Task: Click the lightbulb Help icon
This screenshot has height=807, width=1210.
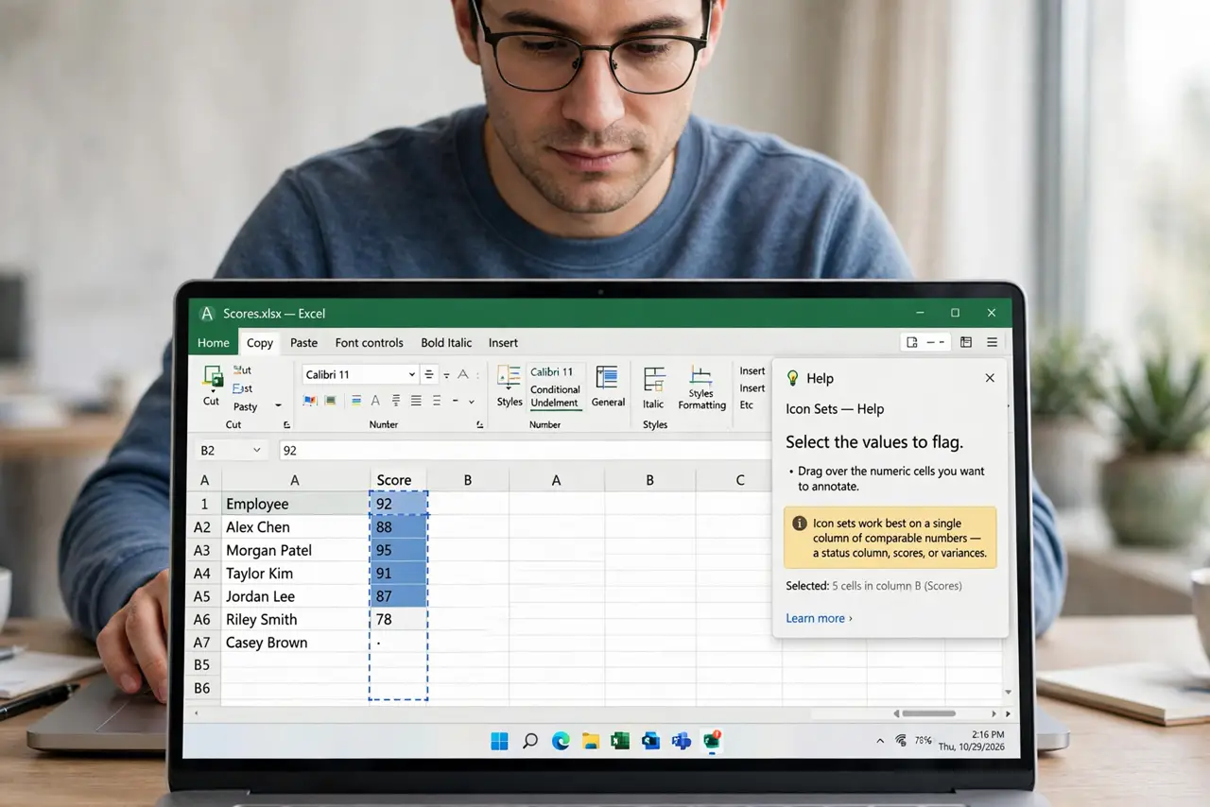Action: 793,378
